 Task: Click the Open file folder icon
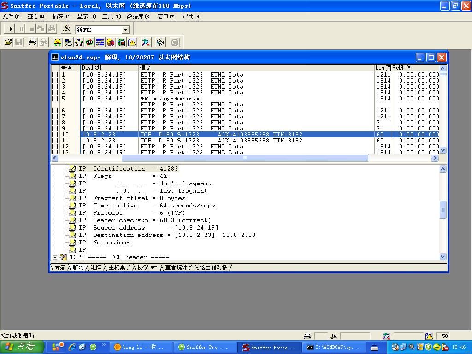point(8,42)
